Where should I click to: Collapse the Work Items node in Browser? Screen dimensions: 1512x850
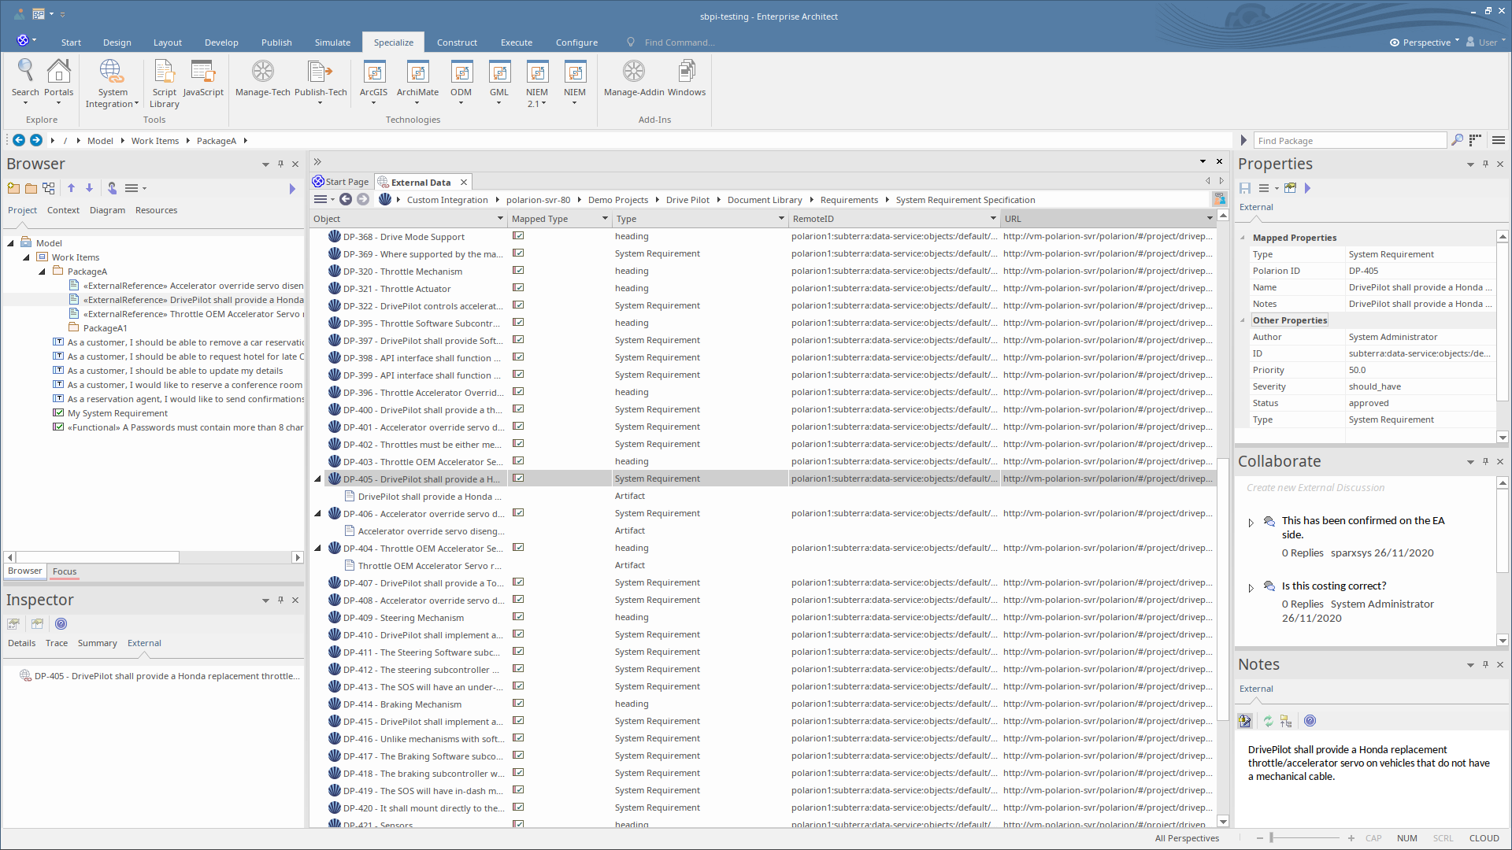point(26,257)
